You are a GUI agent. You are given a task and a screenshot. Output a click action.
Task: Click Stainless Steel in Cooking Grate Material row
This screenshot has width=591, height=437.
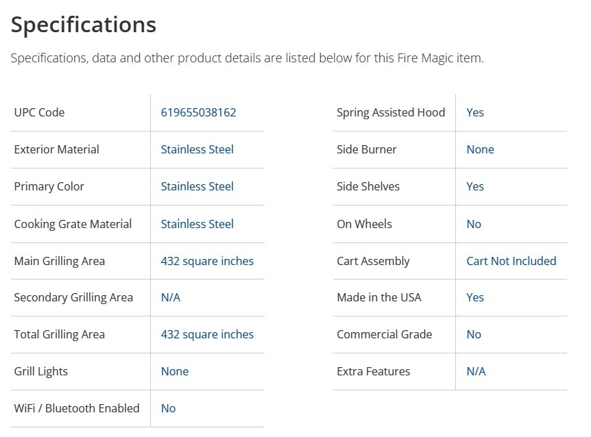197,224
